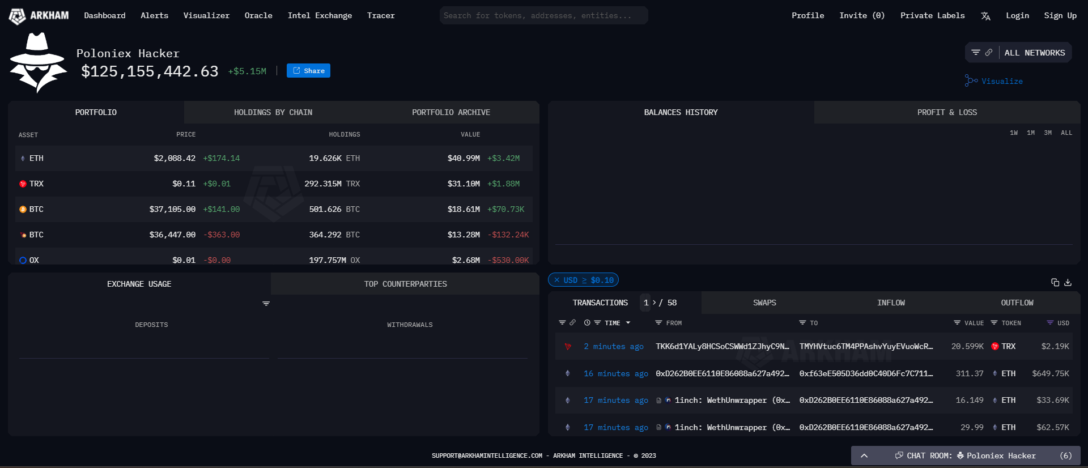Open the USD column filter

[x=1050, y=322]
